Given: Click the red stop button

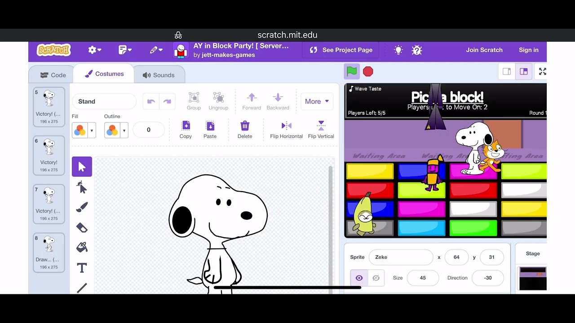Looking at the screenshot, I should 368,71.
